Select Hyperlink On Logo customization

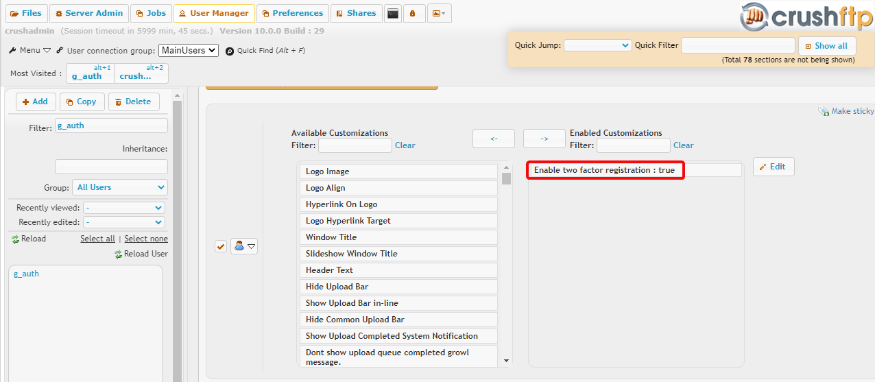(x=398, y=204)
